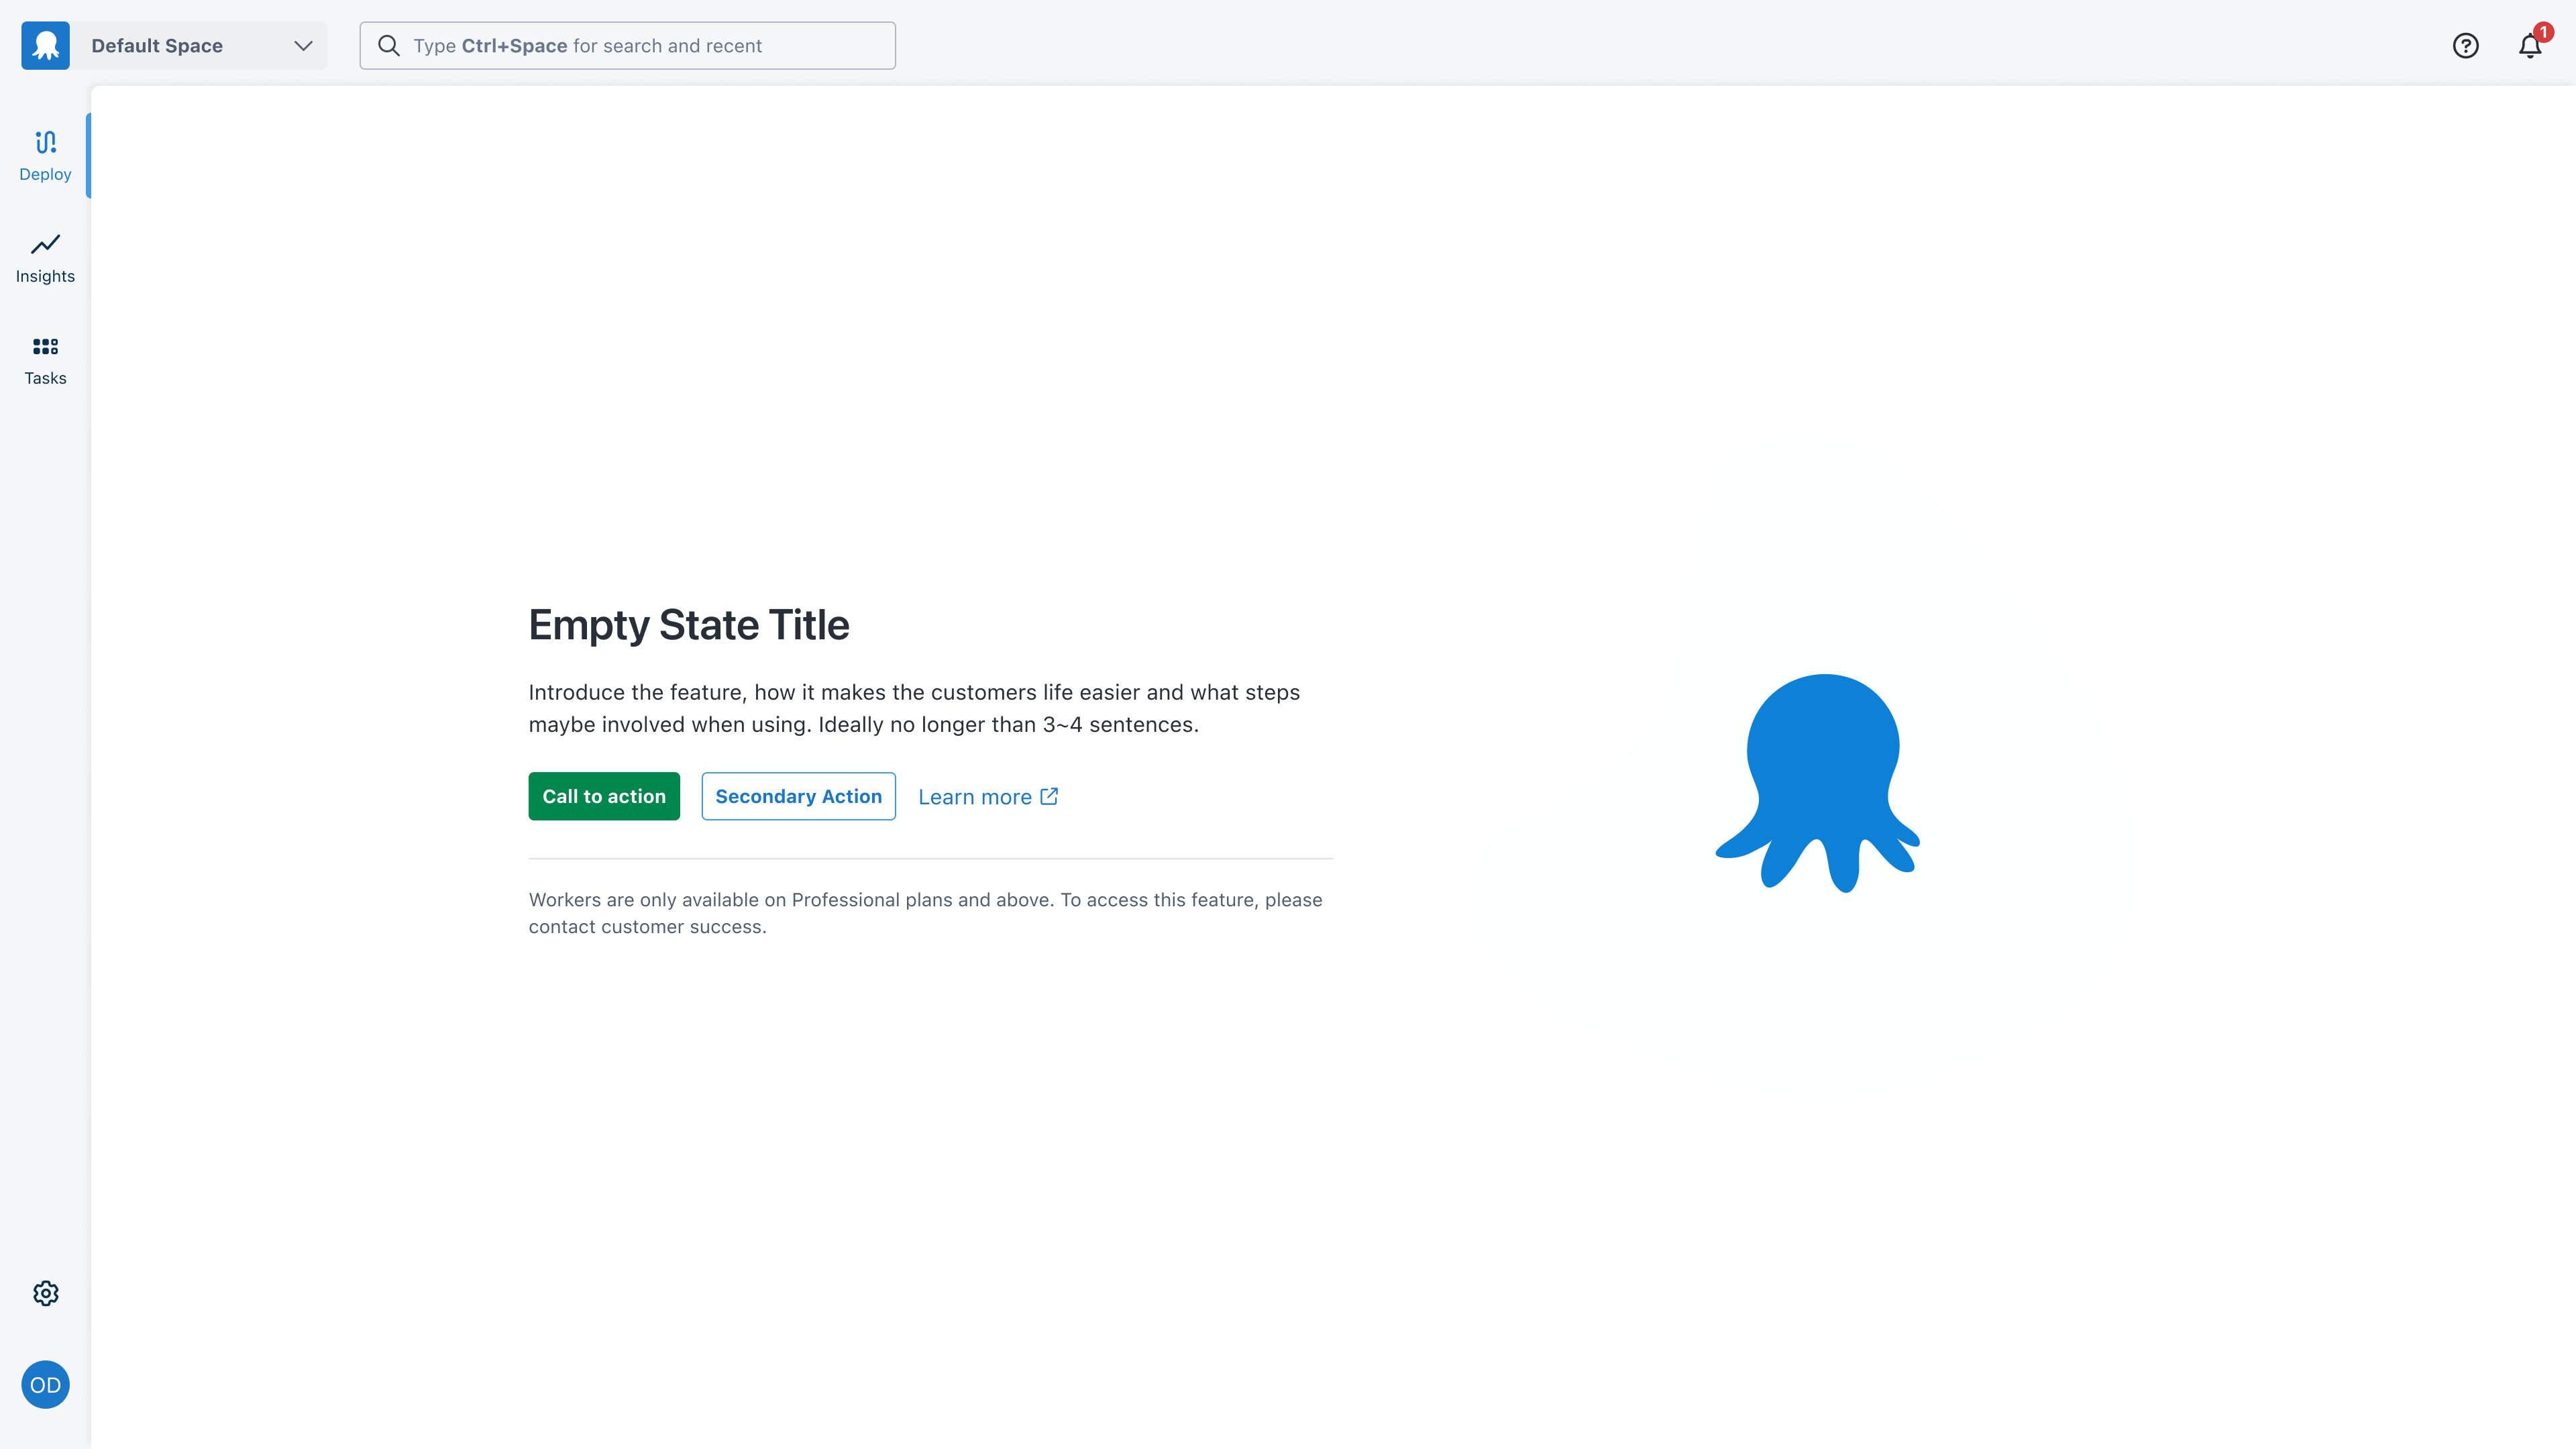Viewport: 2576px width, 1449px height.
Task: Open the Tasks grid icon
Action: (x=45, y=346)
